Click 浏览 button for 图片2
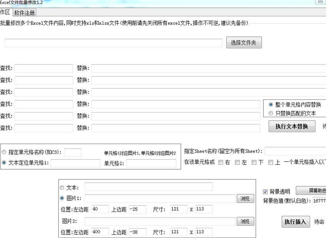 245,221
